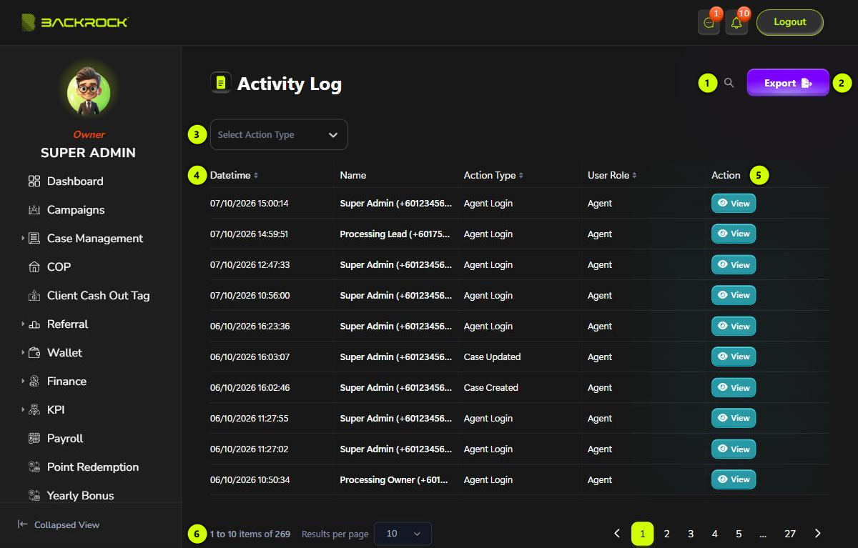Go to page 5
Screen dimensions: 858x548
pyautogui.click(x=739, y=534)
